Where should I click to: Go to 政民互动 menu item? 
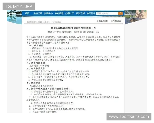tap(91, 13)
